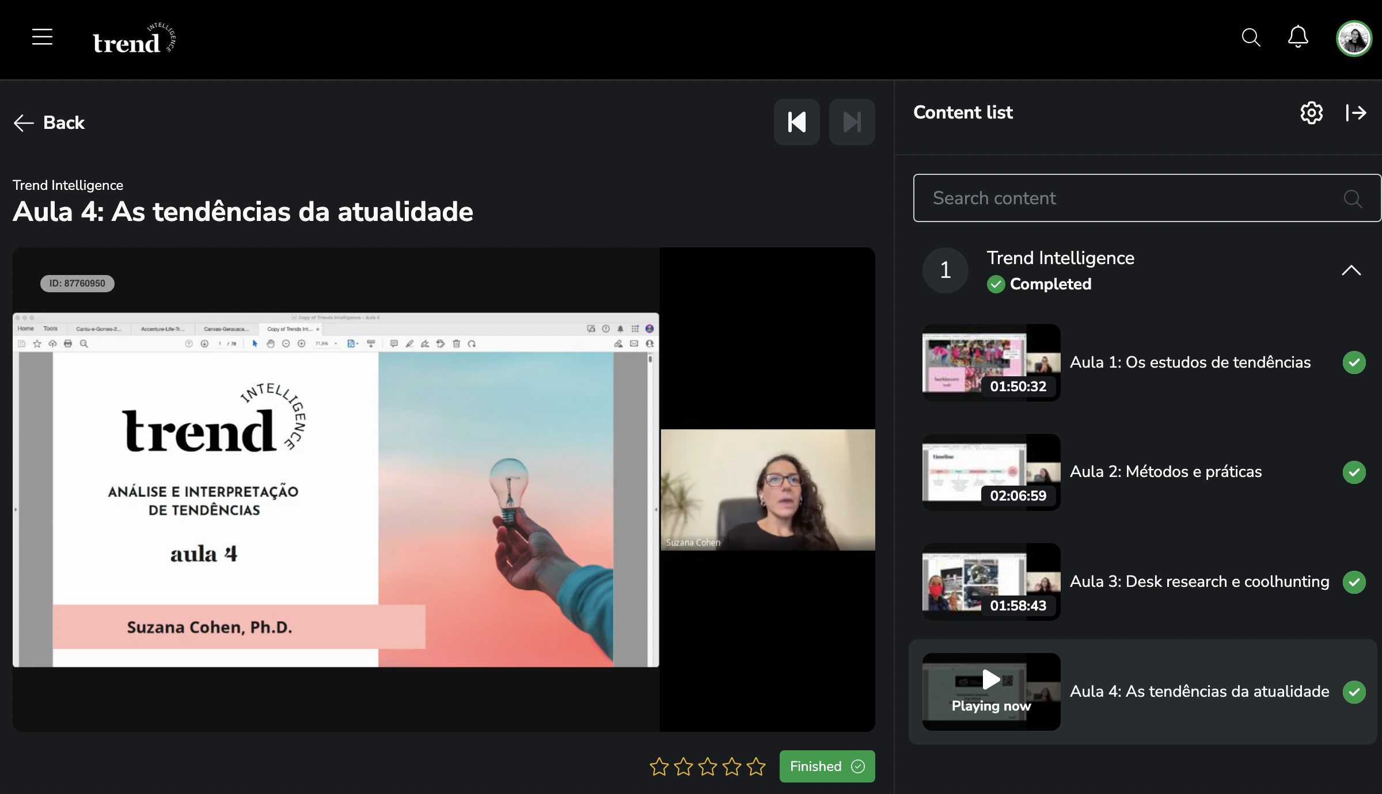Open content list settings gear
1382x794 pixels.
[x=1312, y=113]
